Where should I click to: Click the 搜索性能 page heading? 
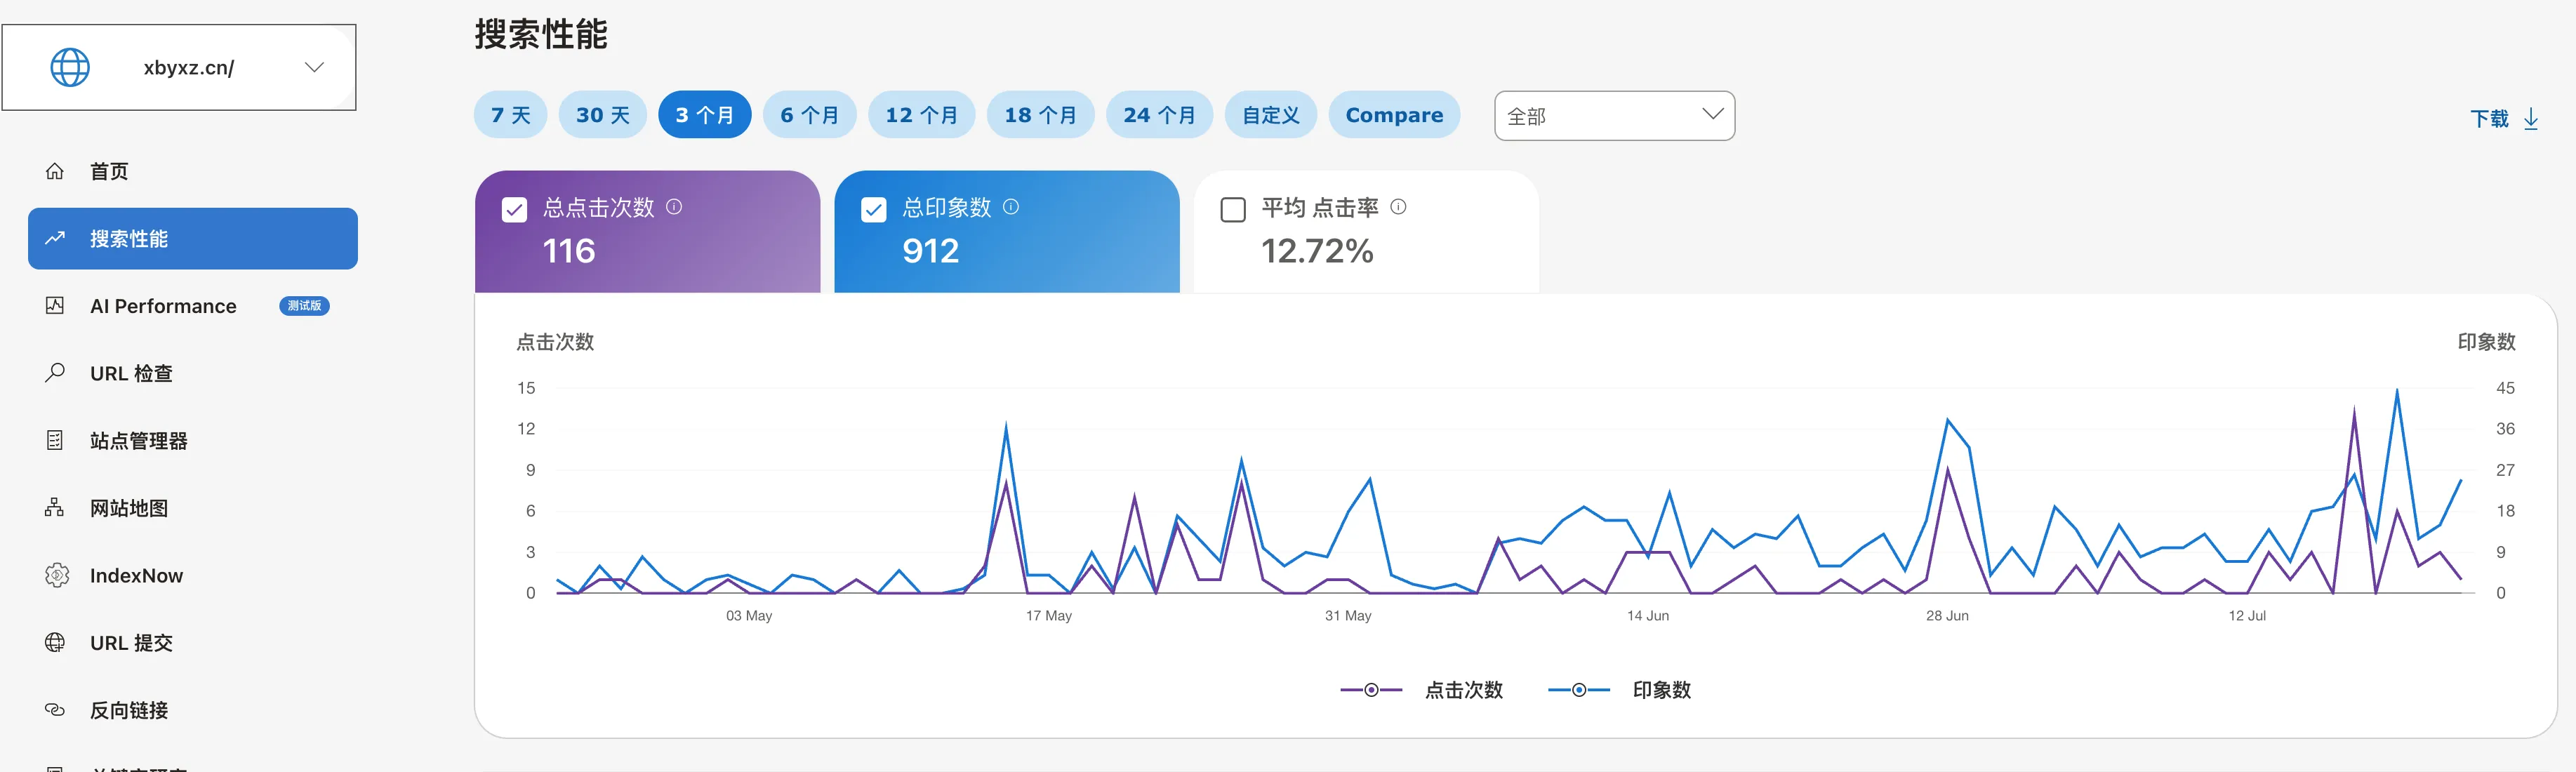(x=541, y=34)
